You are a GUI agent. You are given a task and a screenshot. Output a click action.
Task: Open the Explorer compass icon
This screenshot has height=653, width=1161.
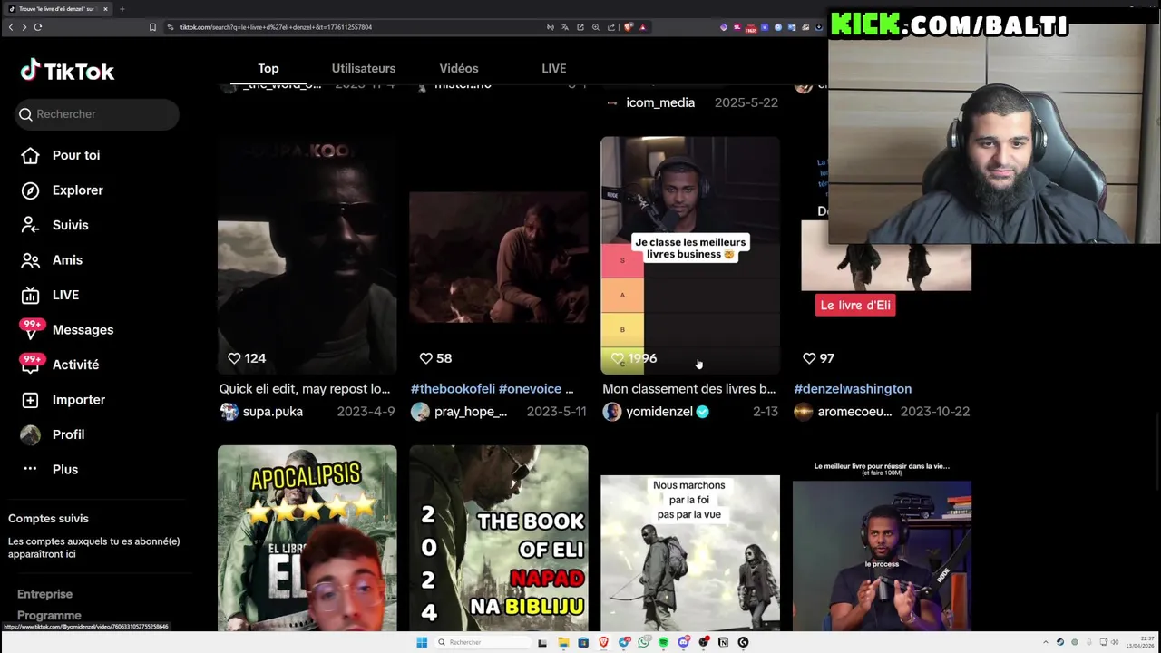(x=30, y=190)
